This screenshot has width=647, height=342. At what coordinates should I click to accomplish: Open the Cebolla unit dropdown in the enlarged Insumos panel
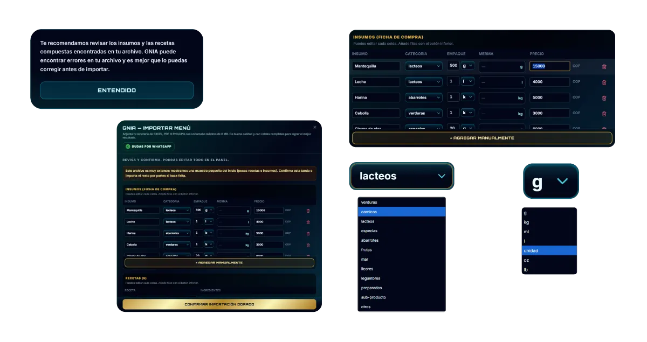467,113
